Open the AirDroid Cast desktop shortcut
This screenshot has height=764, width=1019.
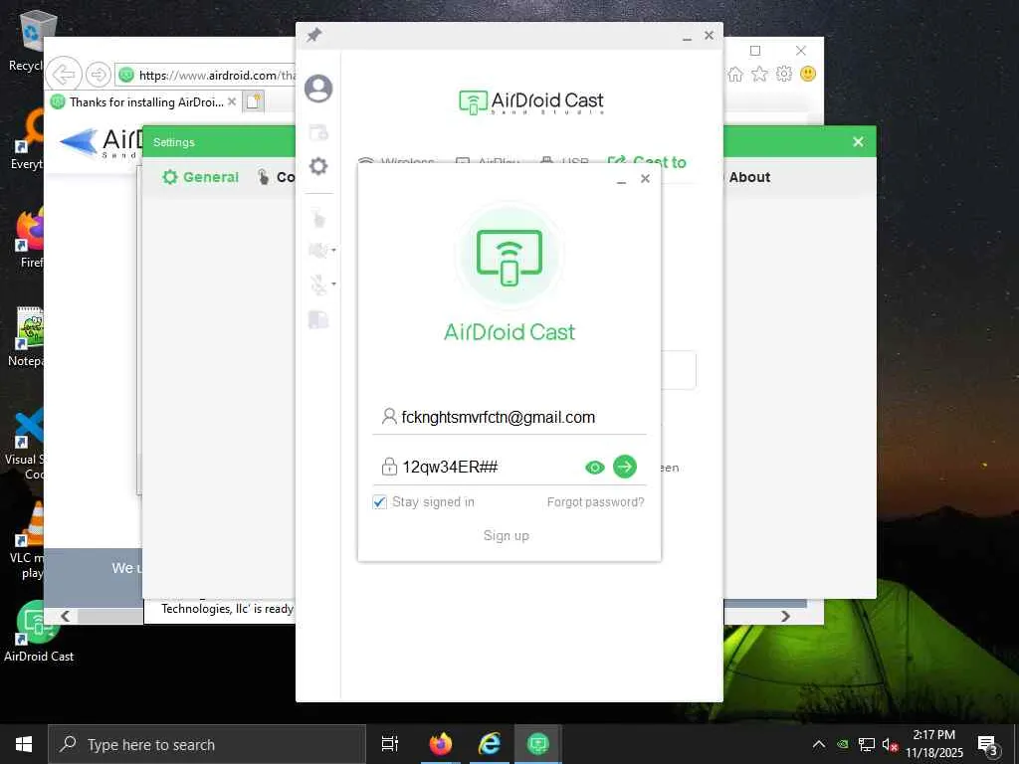pyautogui.click(x=39, y=632)
